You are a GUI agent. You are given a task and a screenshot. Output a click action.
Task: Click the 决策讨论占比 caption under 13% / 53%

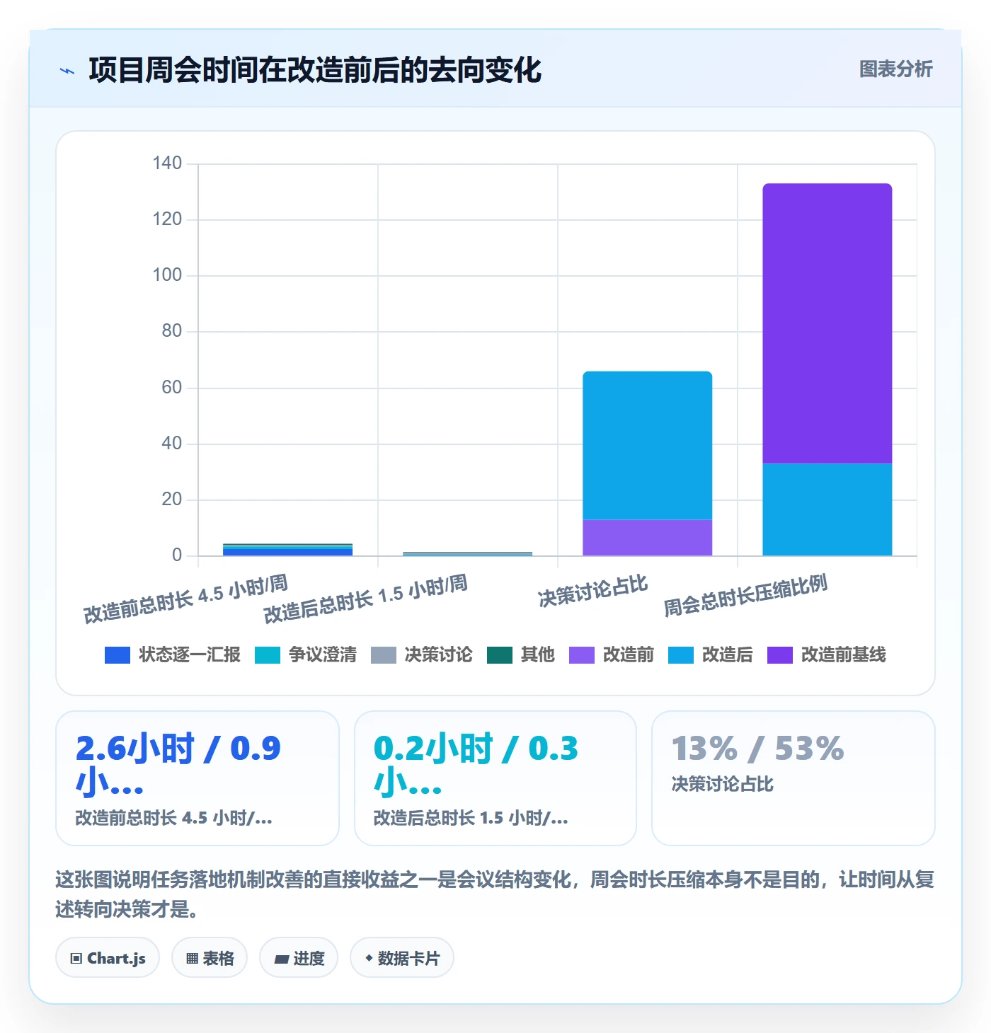tap(722, 784)
